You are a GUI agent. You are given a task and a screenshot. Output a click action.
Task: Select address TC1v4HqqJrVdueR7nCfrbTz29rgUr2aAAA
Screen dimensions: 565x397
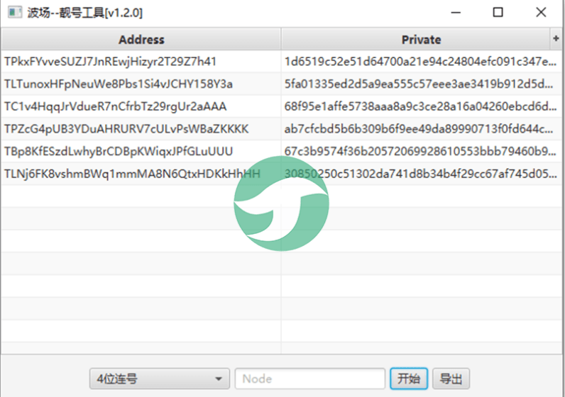[x=115, y=106]
